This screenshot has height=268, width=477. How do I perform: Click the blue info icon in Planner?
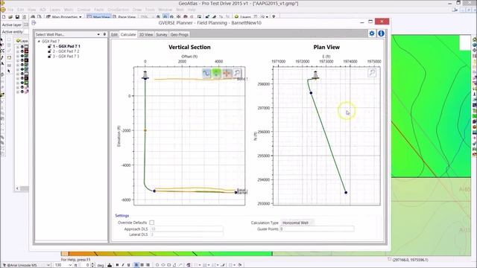click(x=381, y=33)
